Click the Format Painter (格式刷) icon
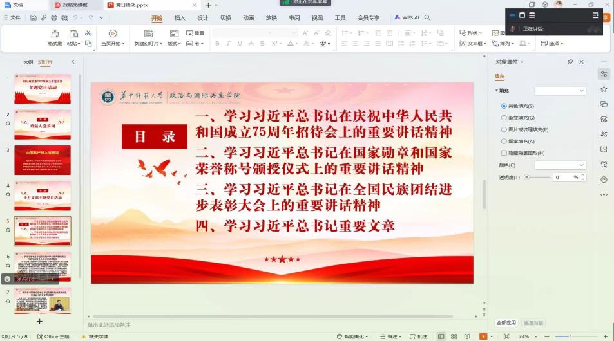This screenshot has width=614, height=341. [55, 33]
